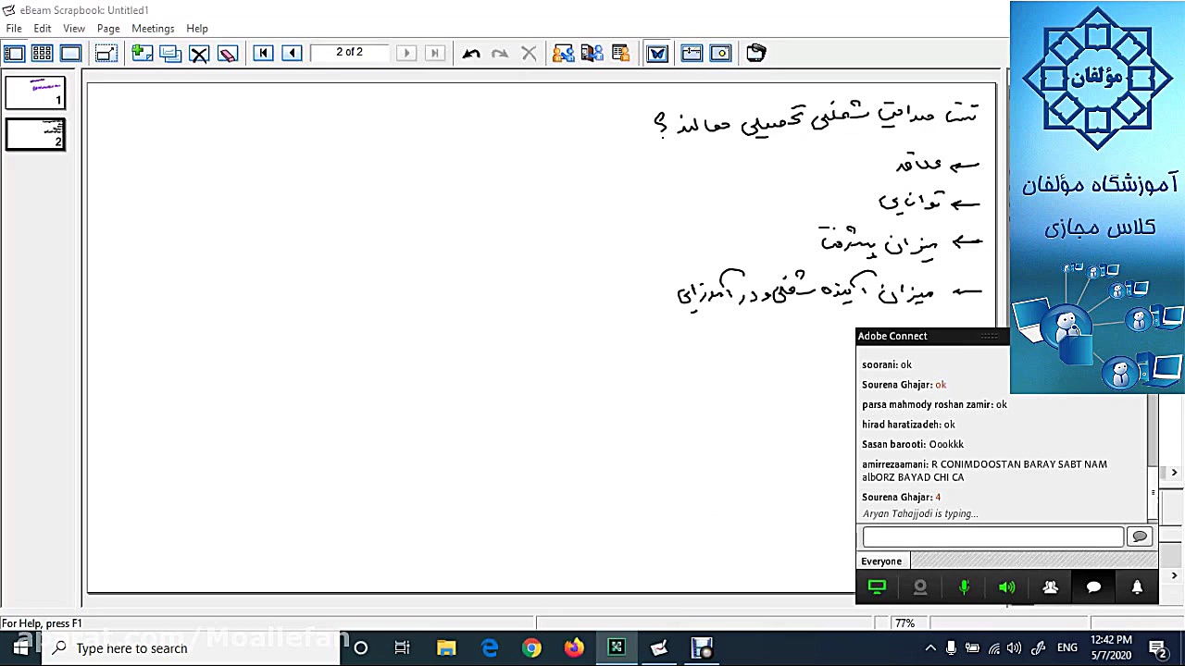Delete the current page with the X icon

199,53
